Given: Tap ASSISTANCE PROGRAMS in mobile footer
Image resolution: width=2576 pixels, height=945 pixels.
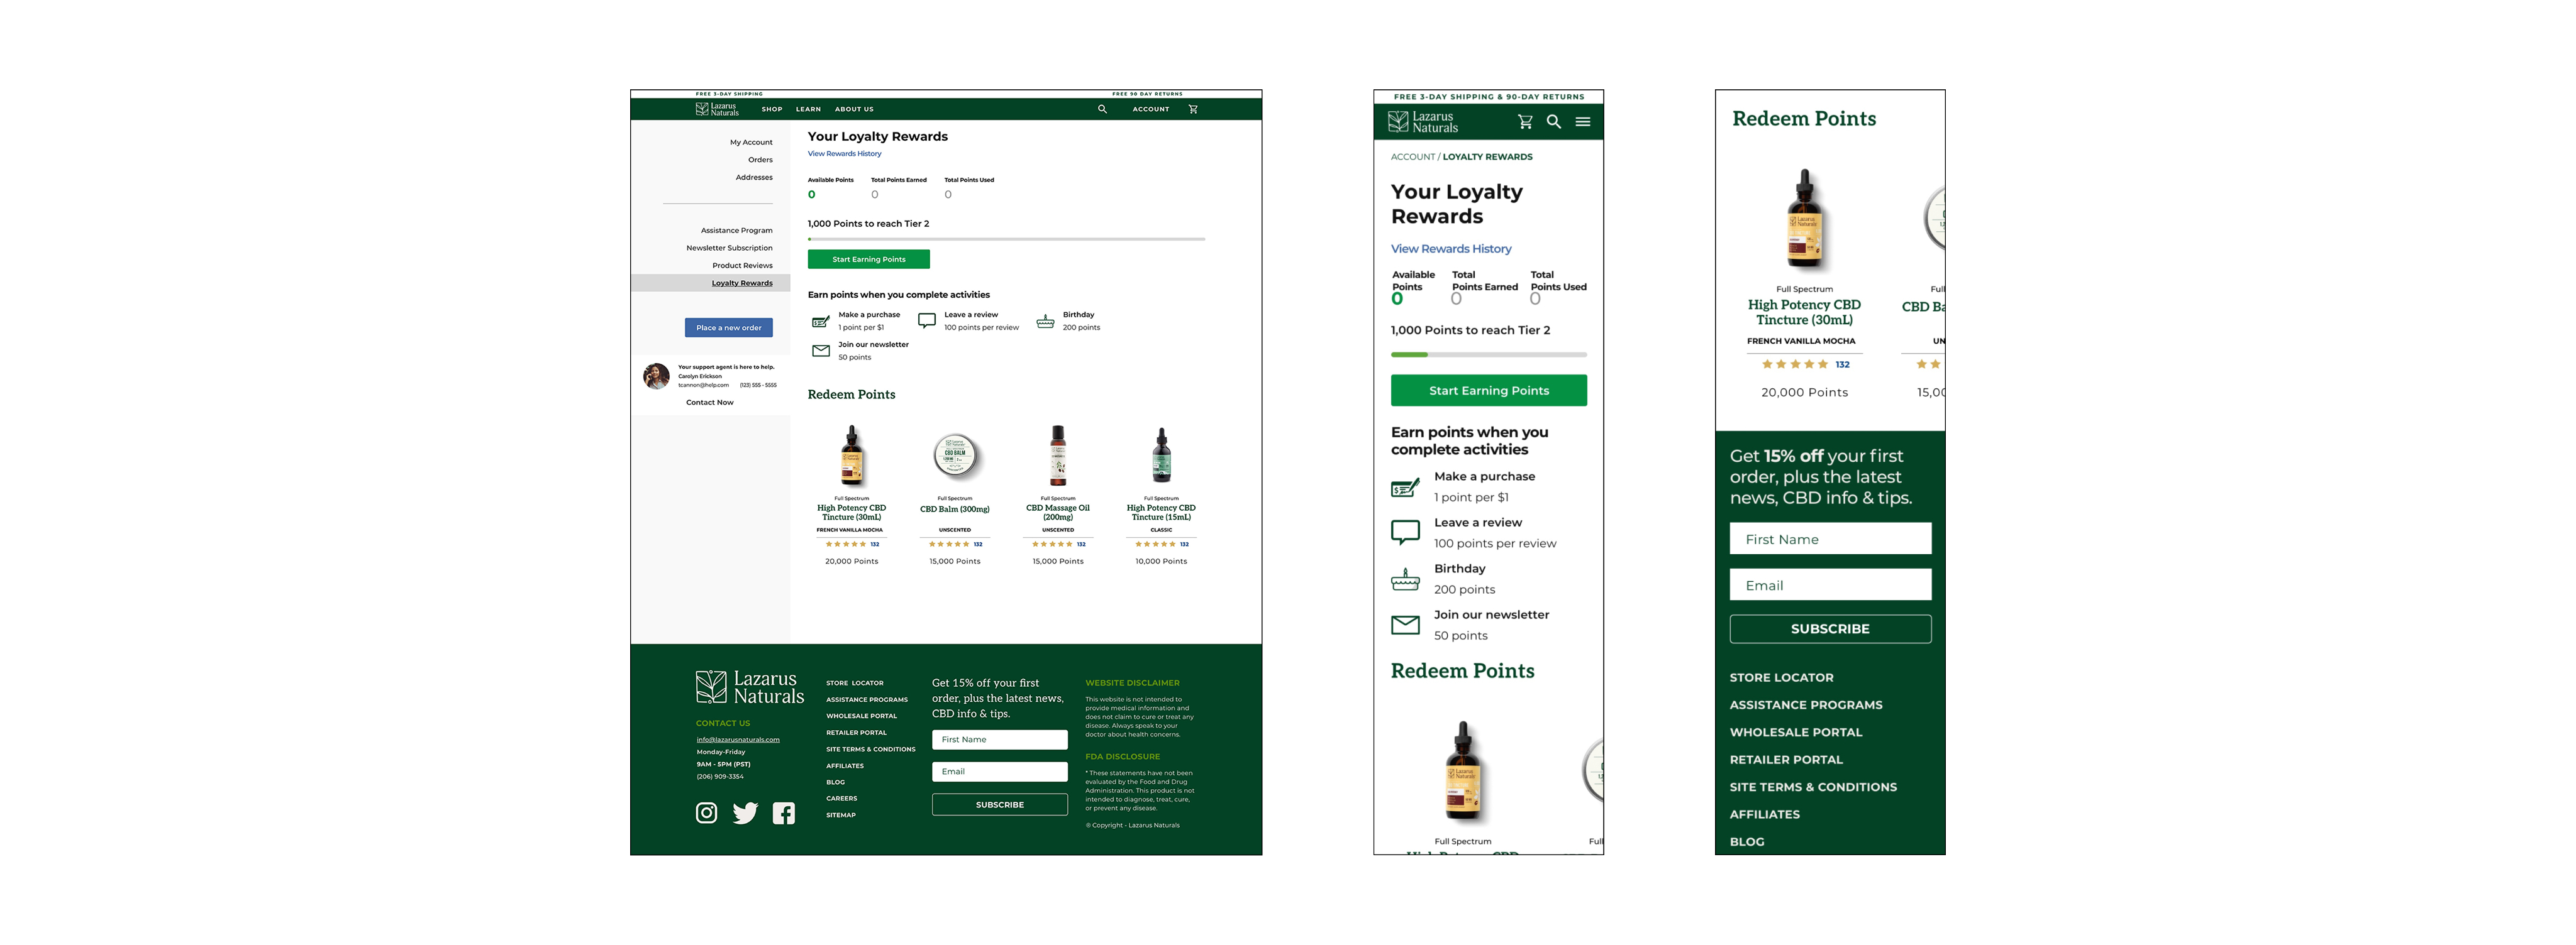Looking at the screenshot, I should pos(1806,705).
